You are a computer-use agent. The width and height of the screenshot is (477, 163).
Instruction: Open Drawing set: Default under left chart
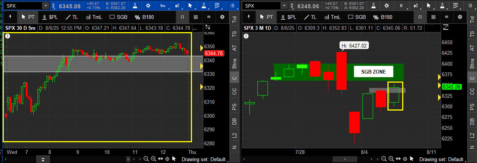click(203, 160)
